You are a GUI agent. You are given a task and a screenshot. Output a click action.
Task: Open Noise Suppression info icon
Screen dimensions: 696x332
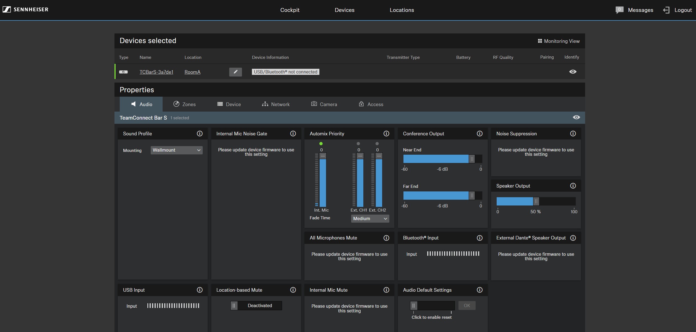(573, 134)
